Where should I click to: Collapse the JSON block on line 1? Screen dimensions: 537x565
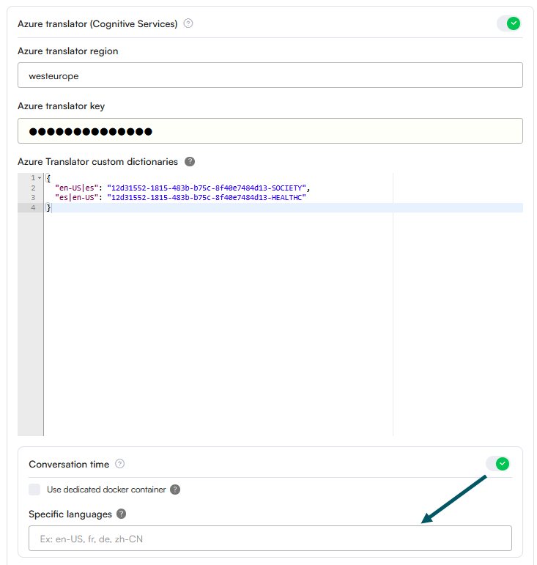pyautogui.click(x=40, y=178)
